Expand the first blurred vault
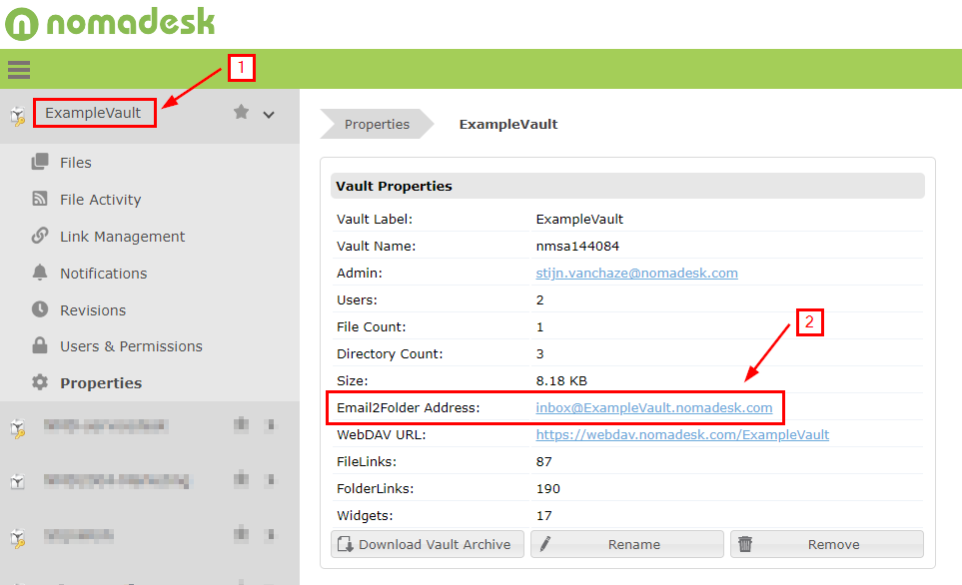962x585 pixels. tap(270, 425)
